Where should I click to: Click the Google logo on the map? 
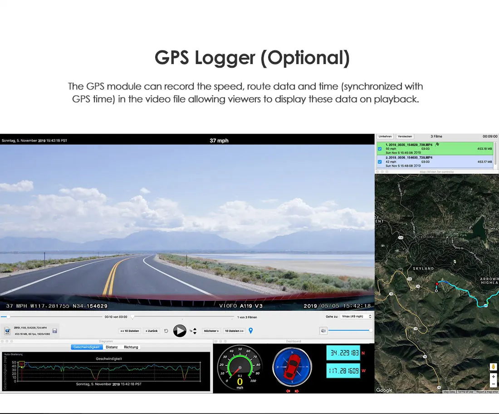pos(384,390)
